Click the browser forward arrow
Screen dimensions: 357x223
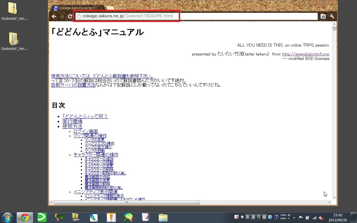click(x=62, y=16)
